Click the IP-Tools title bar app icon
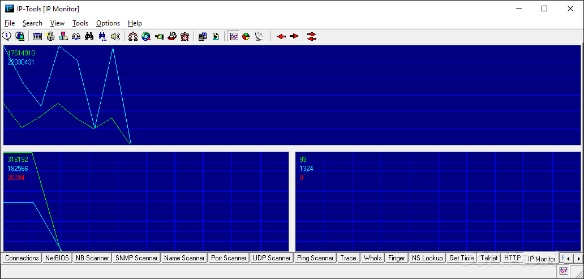584x279 pixels. pyautogui.click(x=10, y=9)
